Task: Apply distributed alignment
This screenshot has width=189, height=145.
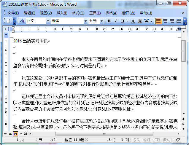Action: [x=179, y=21]
